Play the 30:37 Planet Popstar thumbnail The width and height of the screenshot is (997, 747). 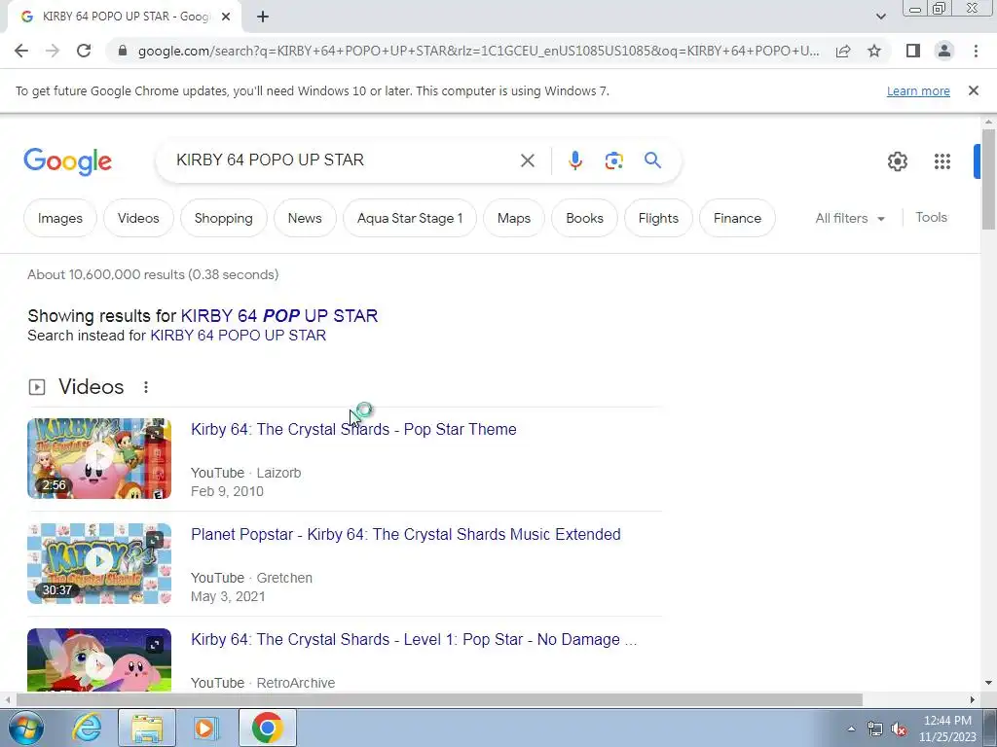tap(99, 563)
